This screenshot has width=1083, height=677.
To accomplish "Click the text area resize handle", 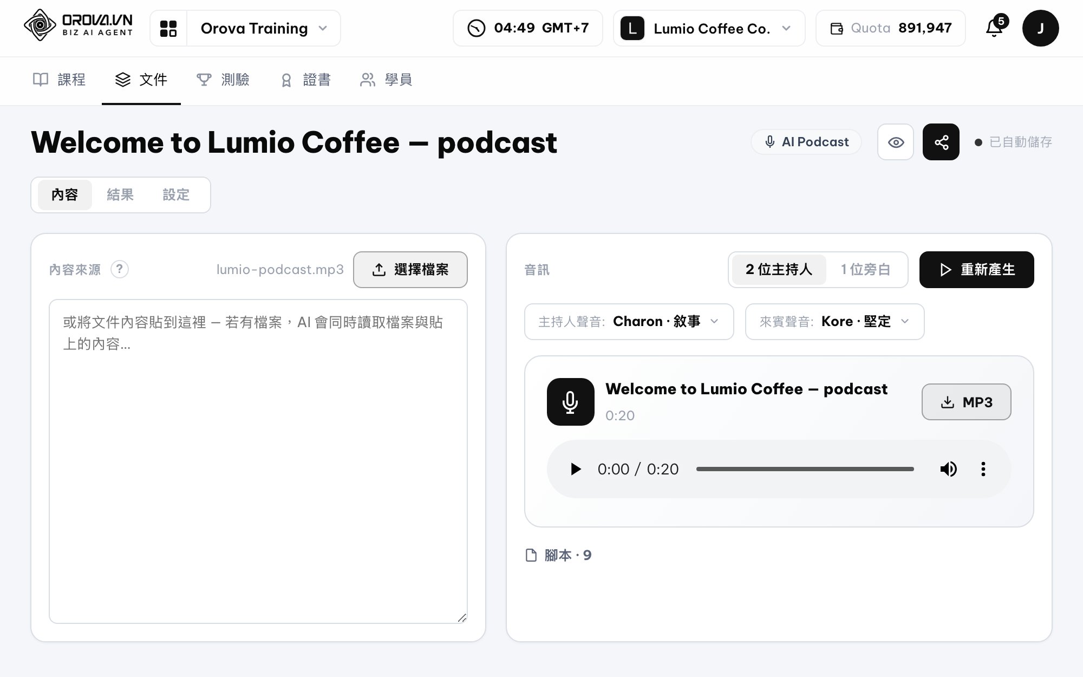I will (x=462, y=618).
